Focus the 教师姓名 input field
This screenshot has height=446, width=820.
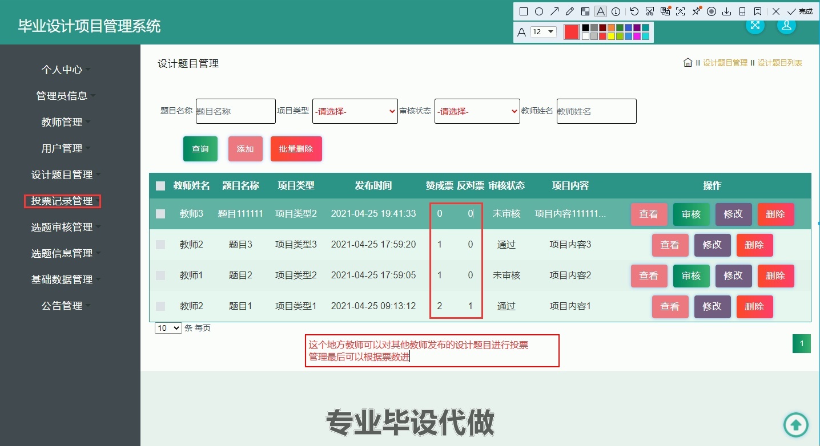(597, 111)
